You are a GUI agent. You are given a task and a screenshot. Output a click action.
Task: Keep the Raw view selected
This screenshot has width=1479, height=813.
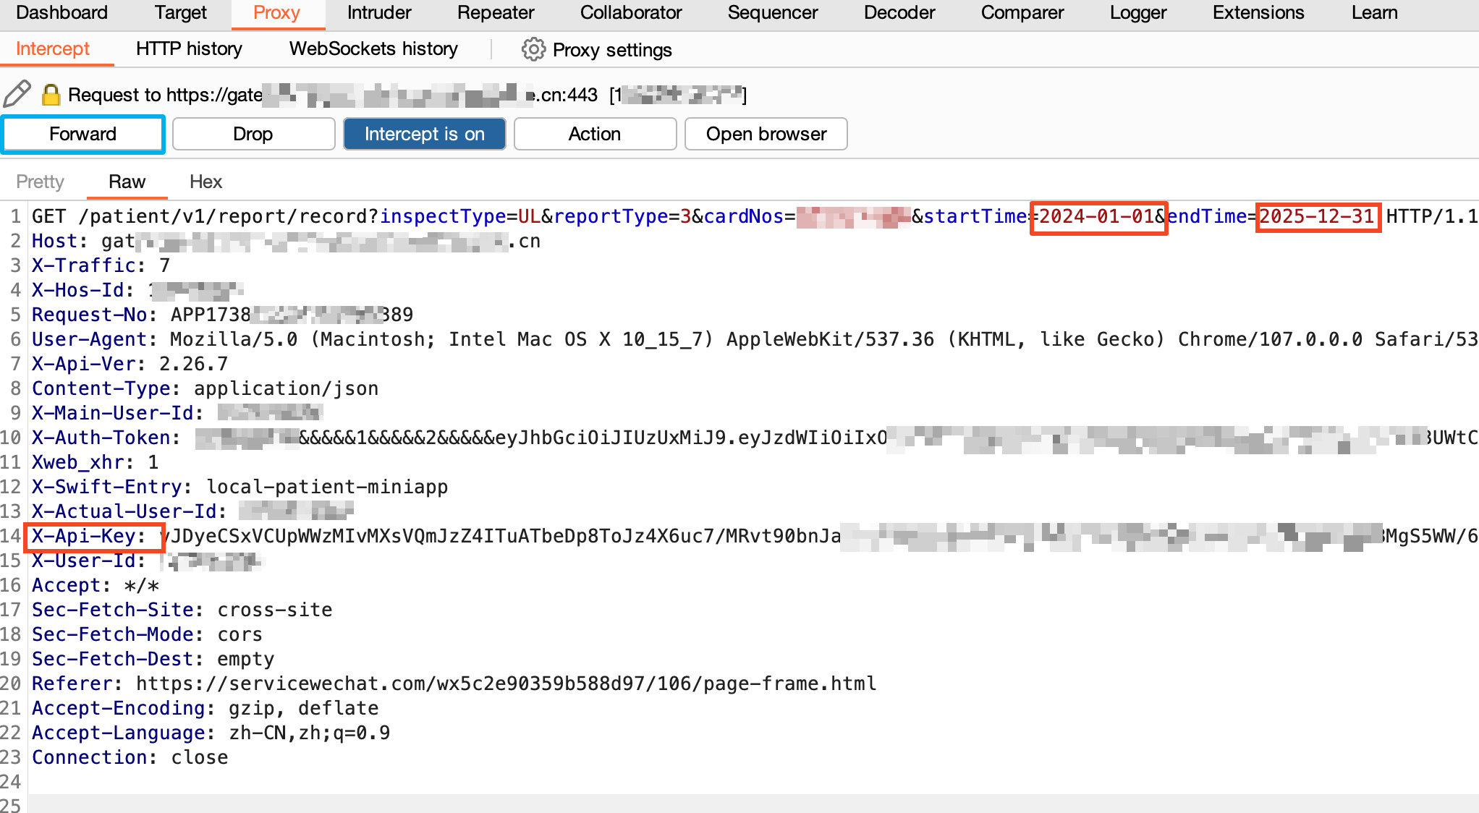tap(127, 182)
